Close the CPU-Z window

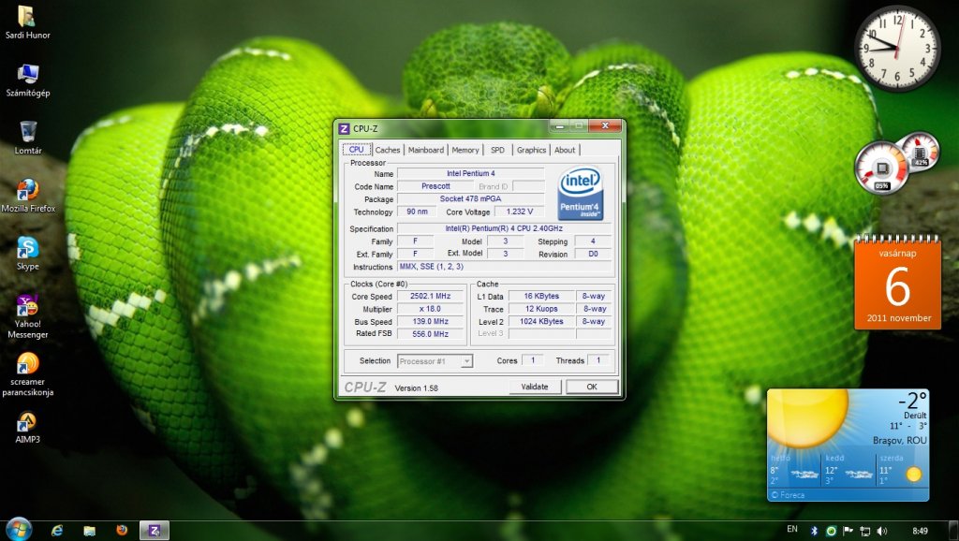[x=604, y=126]
